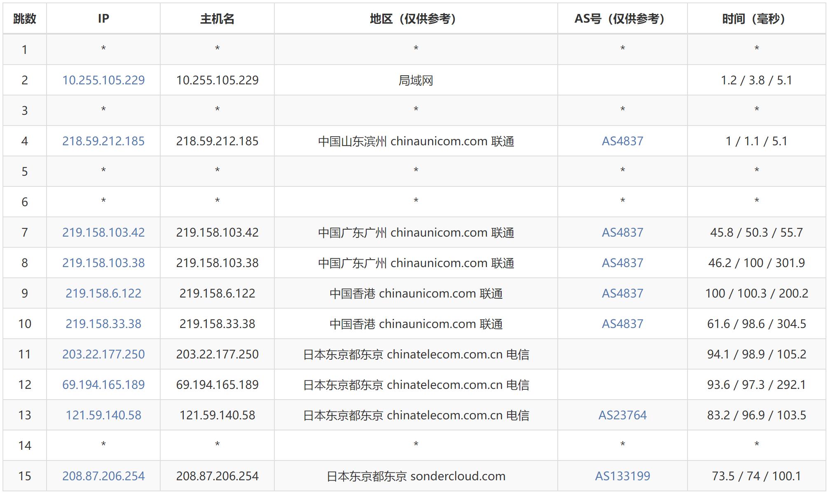The width and height of the screenshot is (828, 493).
Task: Click the 时间（毫秒）column header
Action: point(757,19)
